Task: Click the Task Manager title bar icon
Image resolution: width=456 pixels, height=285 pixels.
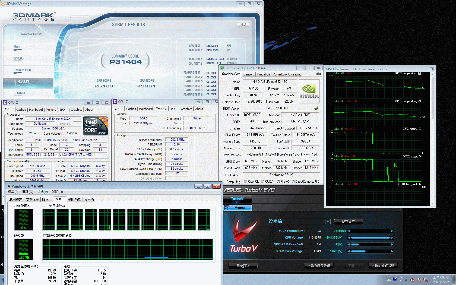Action: click(9, 186)
